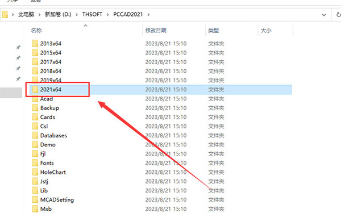This screenshot has width=341, height=213.
Task: Click the modified date of the Databases folder
Action: point(166,135)
